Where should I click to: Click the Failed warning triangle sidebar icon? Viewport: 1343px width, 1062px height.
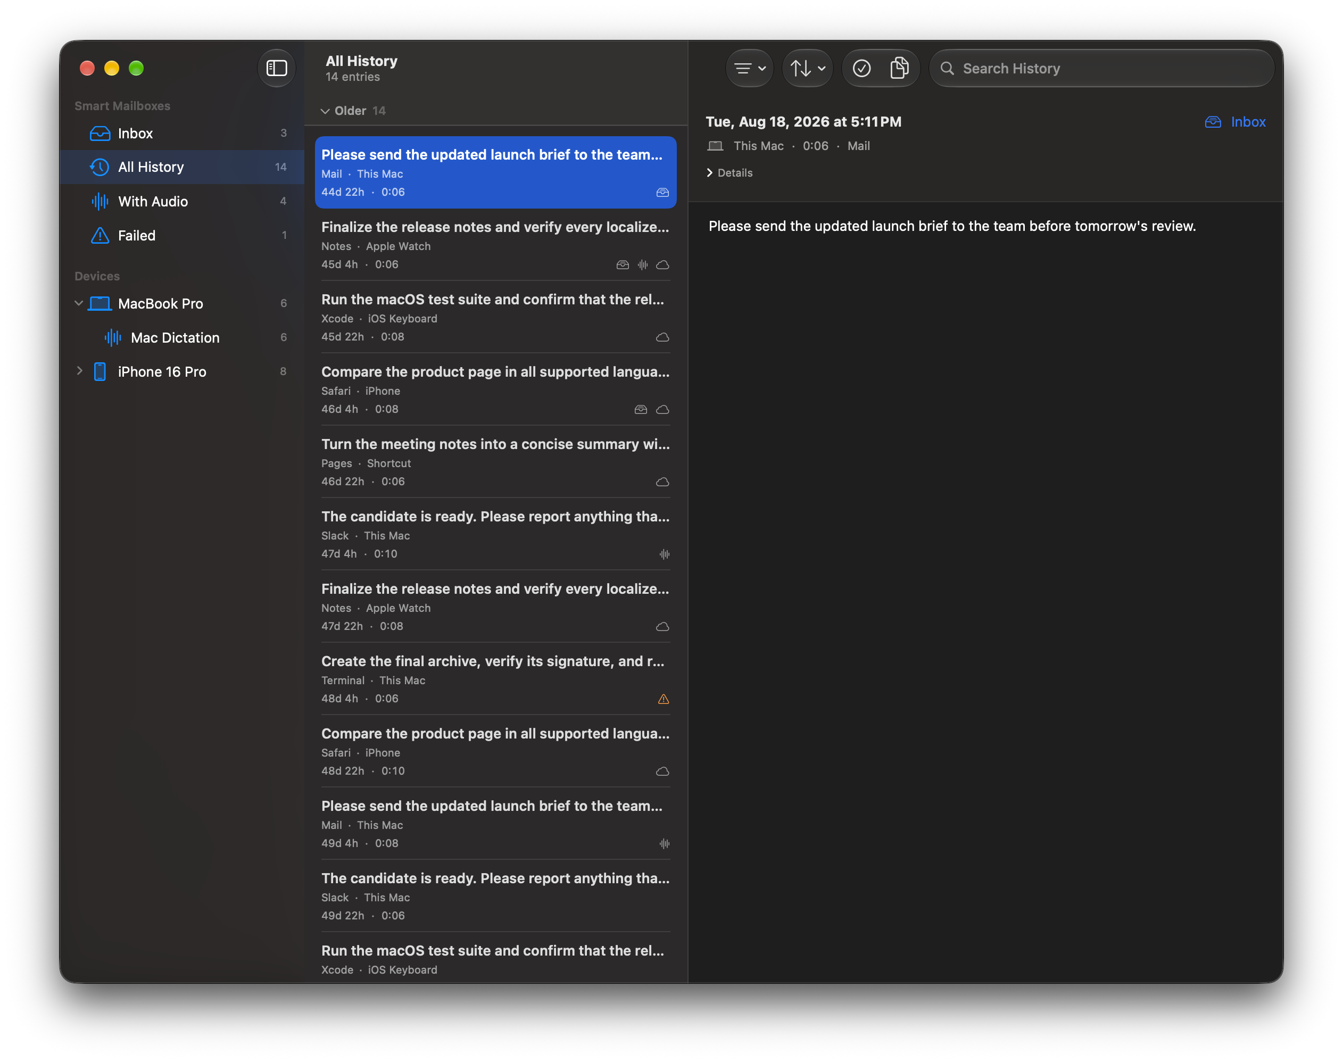click(100, 235)
